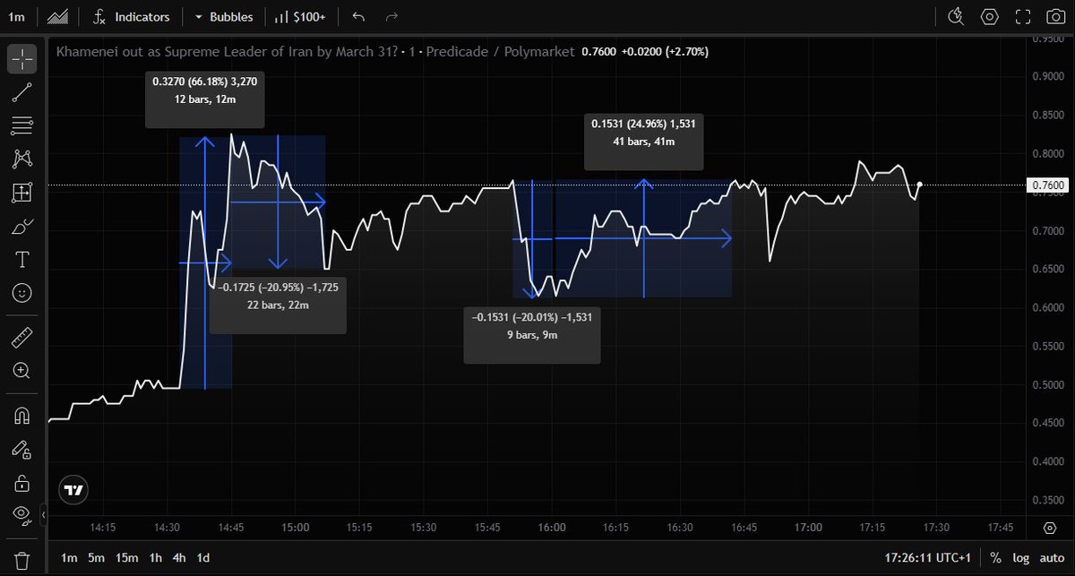Image resolution: width=1075 pixels, height=576 pixels.
Task: Toggle percent scale mode
Action: (x=995, y=557)
